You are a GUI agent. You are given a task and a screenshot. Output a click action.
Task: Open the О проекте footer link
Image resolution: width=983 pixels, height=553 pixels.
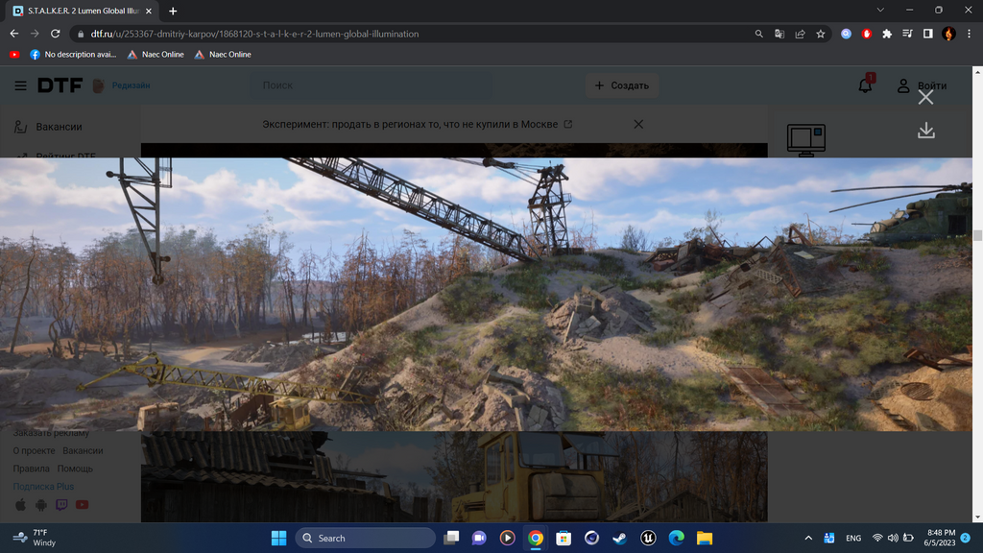(34, 451)
